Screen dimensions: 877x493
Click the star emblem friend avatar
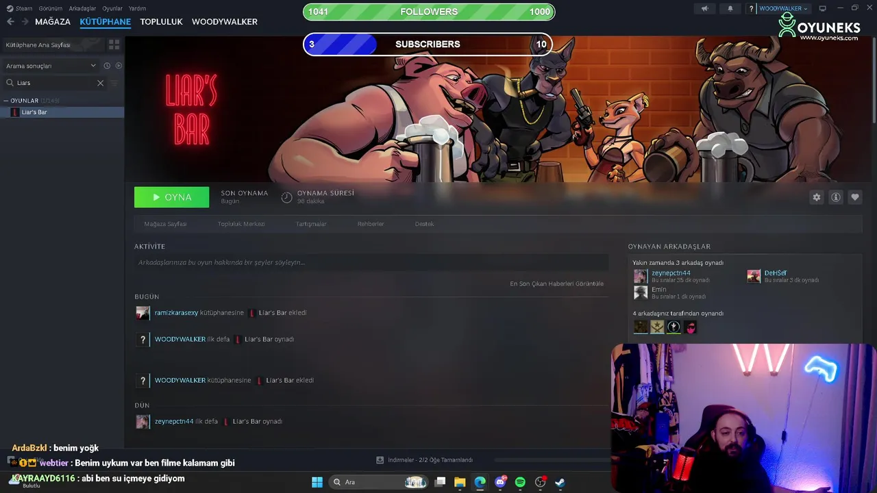click(657, 327)
